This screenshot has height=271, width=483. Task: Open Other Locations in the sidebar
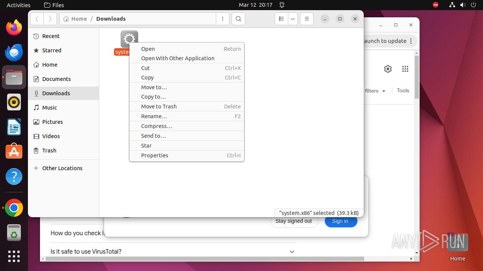(x=63, y=168)
